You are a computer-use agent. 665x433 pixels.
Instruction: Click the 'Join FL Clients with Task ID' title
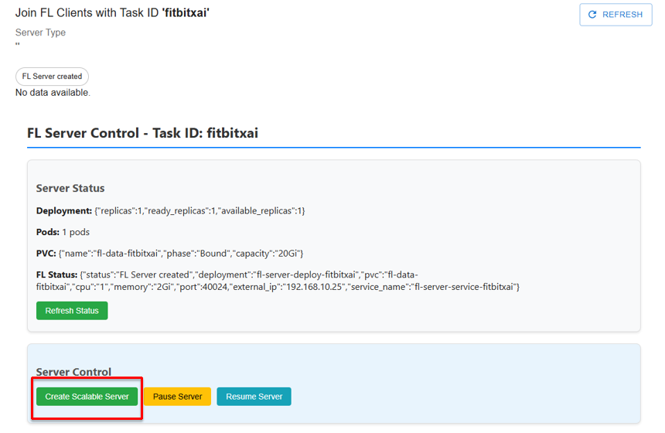click(x=87, y=13)
